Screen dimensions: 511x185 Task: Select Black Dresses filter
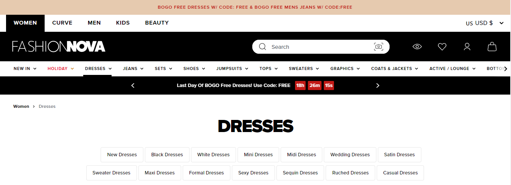point(167,155)
